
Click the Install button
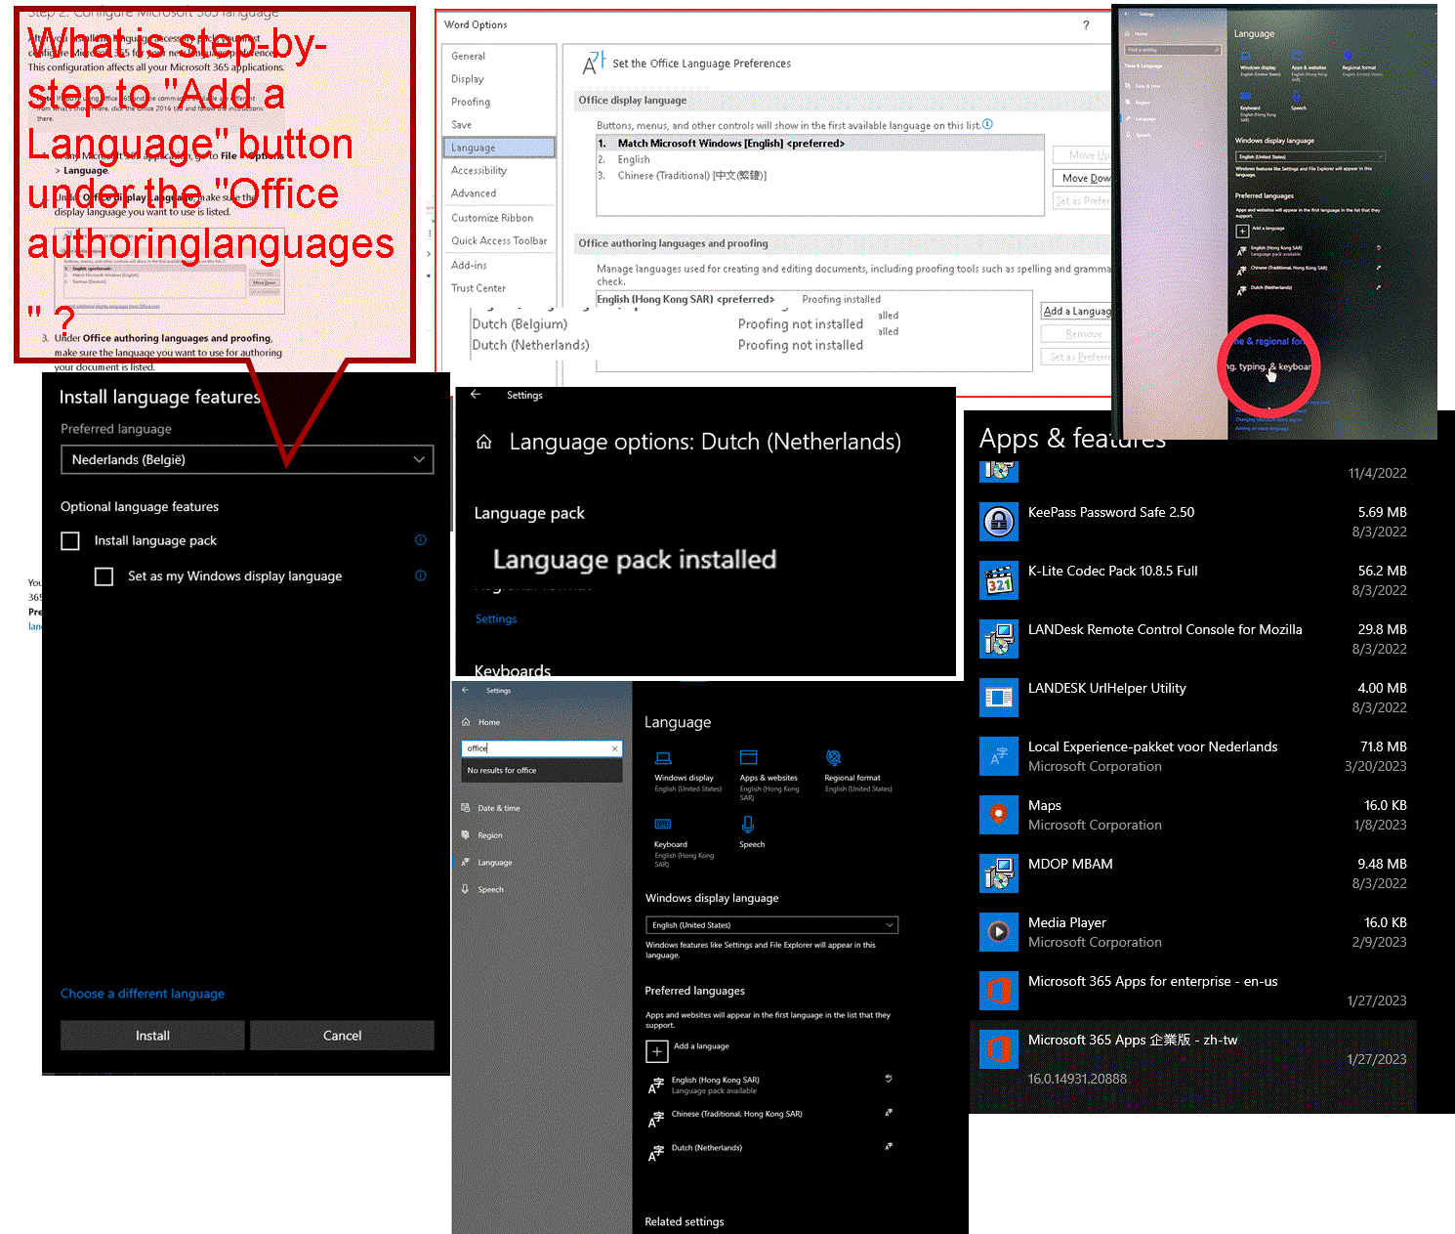tap(152, 1036)
